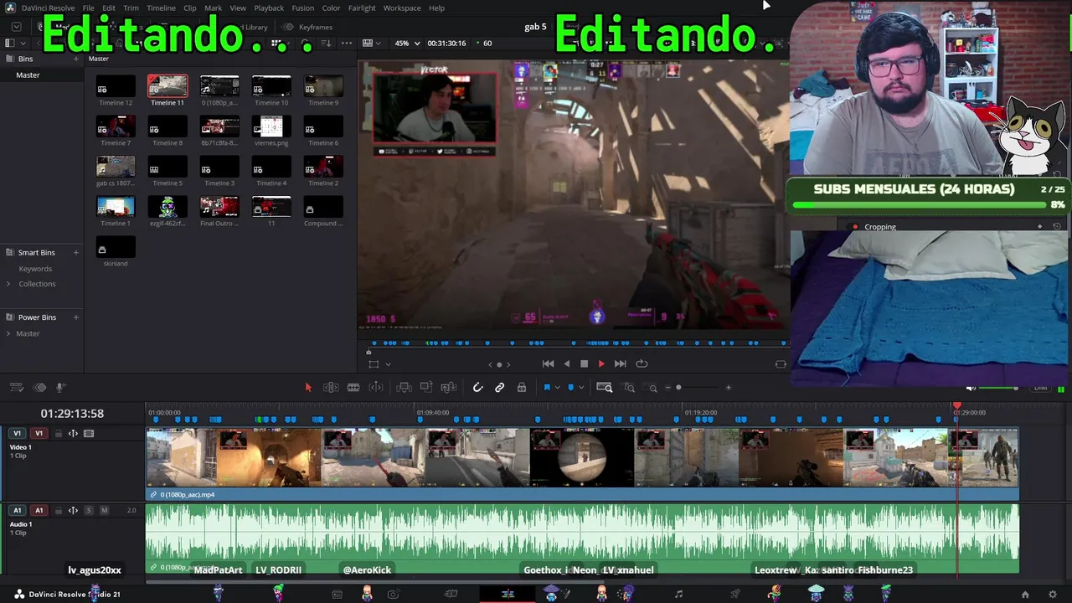Toggle the DIM audio button
Screen dimensions: 1072x603
pyautogui.click(x=1040, y=388)
